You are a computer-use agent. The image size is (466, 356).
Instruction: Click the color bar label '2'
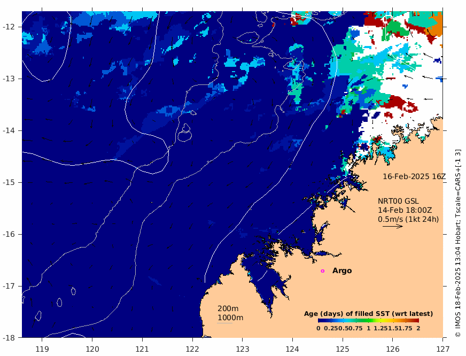coord(418,328)
